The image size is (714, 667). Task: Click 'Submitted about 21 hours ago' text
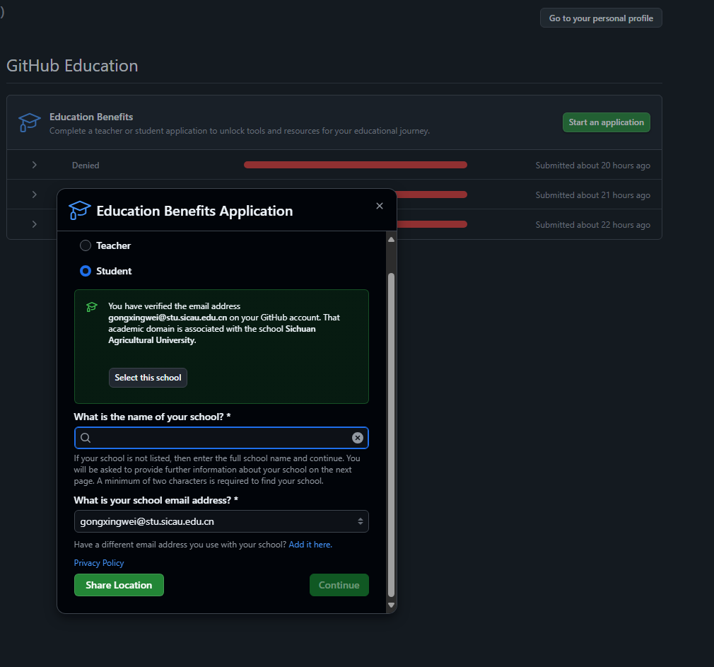point(592,195)
